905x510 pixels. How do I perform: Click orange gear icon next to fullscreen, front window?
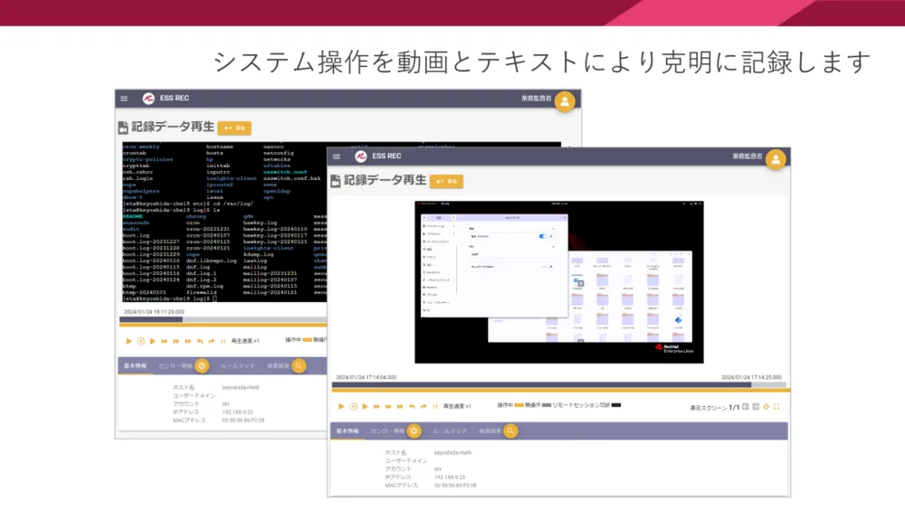[x=767, y=407]
